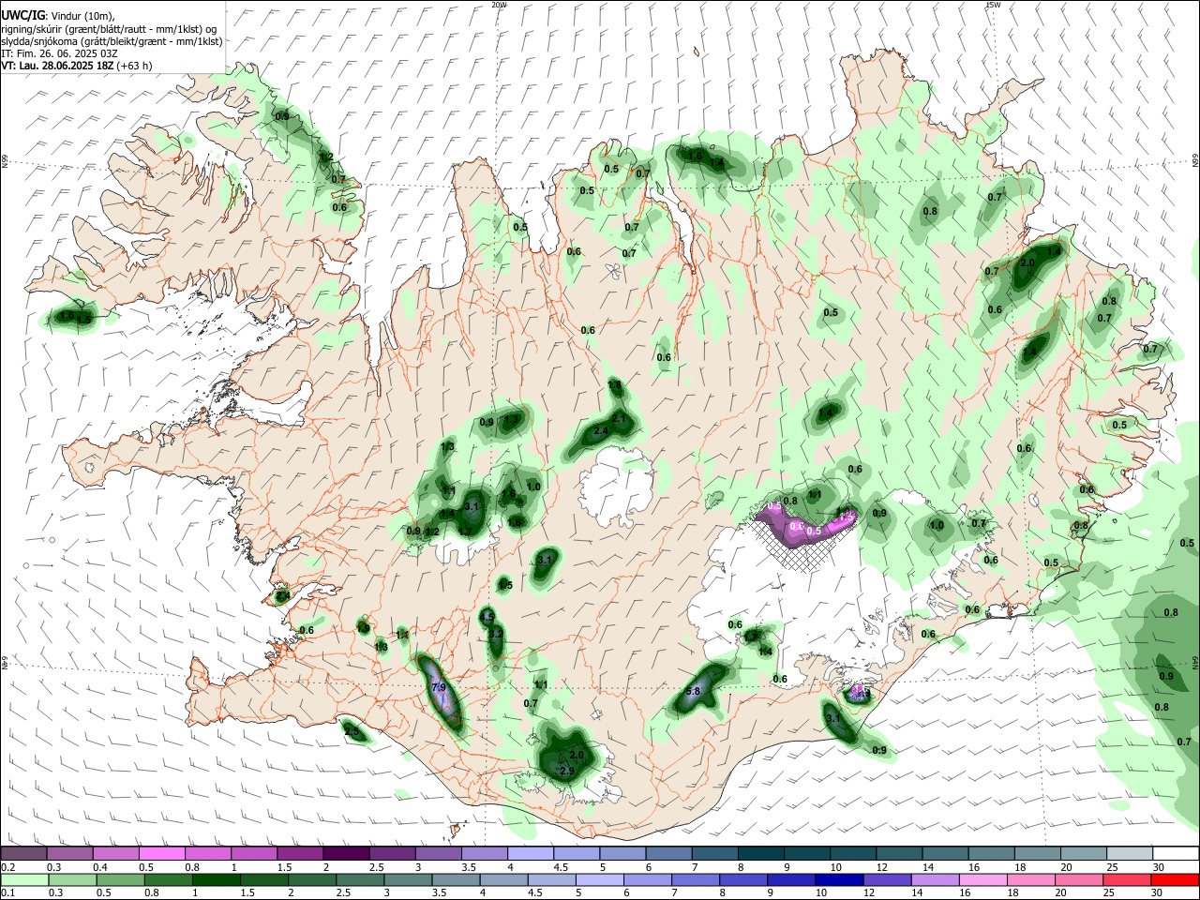Select the 12 purple-blue rain legend swatch
Screen dimensions: 1200x900
(887, 879)
